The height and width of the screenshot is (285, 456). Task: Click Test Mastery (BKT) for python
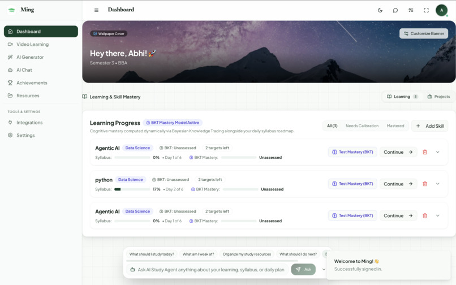(x=352, y=184)
